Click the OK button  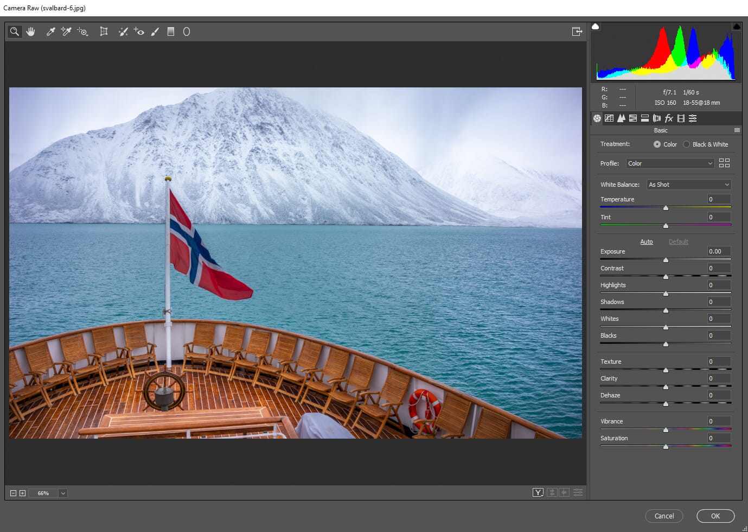coord(715,516)
